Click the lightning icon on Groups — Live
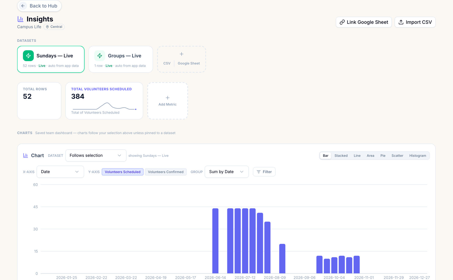Screen dimensions: 453x280 coord(100,56)
